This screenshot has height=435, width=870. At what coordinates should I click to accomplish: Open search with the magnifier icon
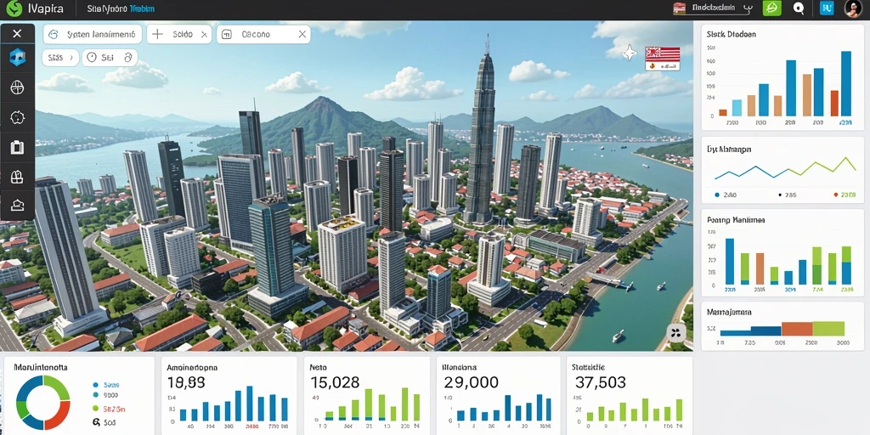[x=799, y=8]
